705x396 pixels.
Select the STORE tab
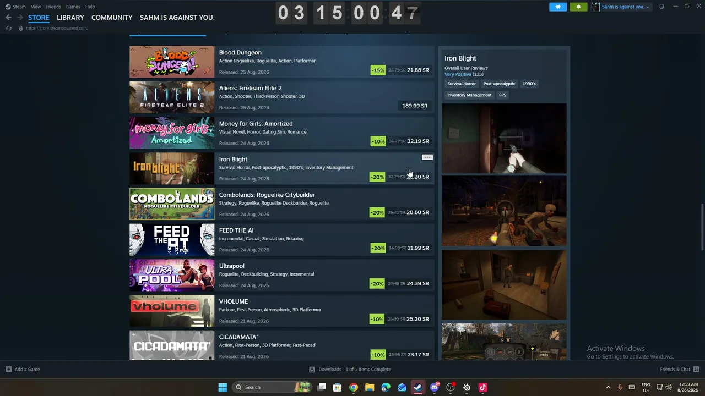click(39, 18)
